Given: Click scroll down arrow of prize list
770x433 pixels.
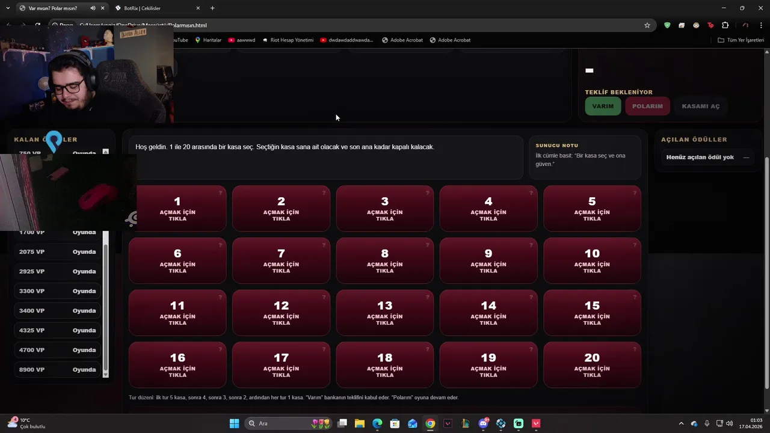Looking at the screenshot, I should (x=106, y=374).
